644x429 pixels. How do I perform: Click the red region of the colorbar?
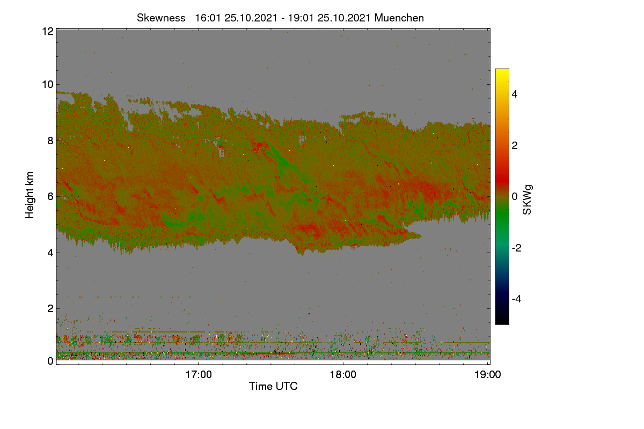click(x=502, y=172)
